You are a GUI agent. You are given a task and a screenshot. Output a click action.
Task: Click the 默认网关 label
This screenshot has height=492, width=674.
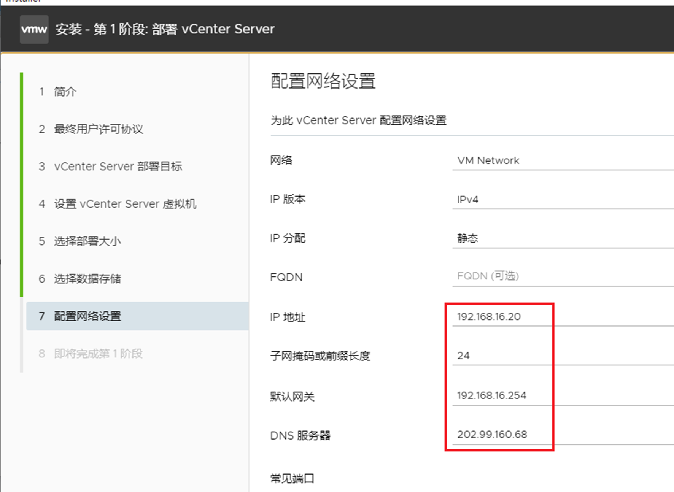(292, 397)
